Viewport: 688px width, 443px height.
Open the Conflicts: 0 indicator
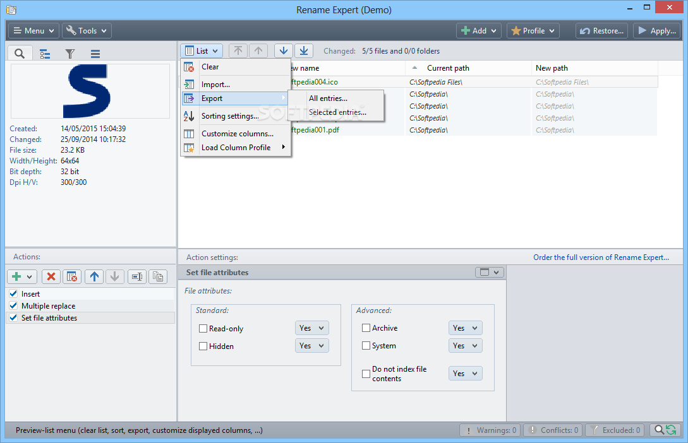[553, 430]
